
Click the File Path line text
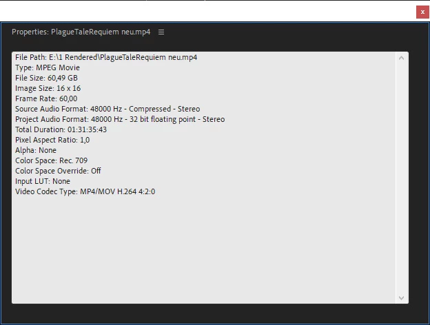coord(106,57)
